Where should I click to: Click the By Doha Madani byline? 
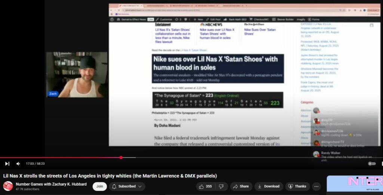click(167, 126)
